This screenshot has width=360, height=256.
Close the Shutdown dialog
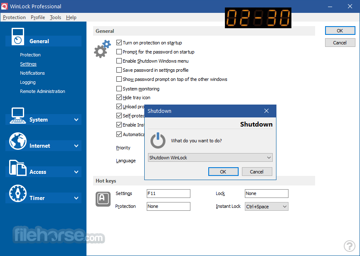266,111
